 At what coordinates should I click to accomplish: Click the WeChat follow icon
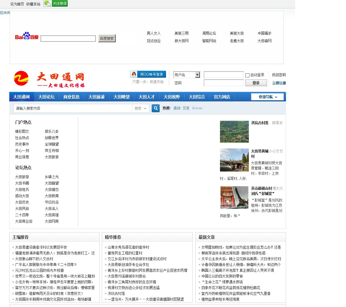click(48, 3)
